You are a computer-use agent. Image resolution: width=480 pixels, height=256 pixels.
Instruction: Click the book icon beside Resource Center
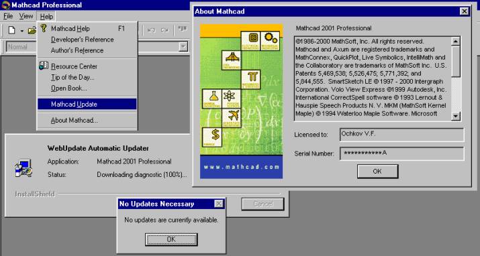pos(44,66)
